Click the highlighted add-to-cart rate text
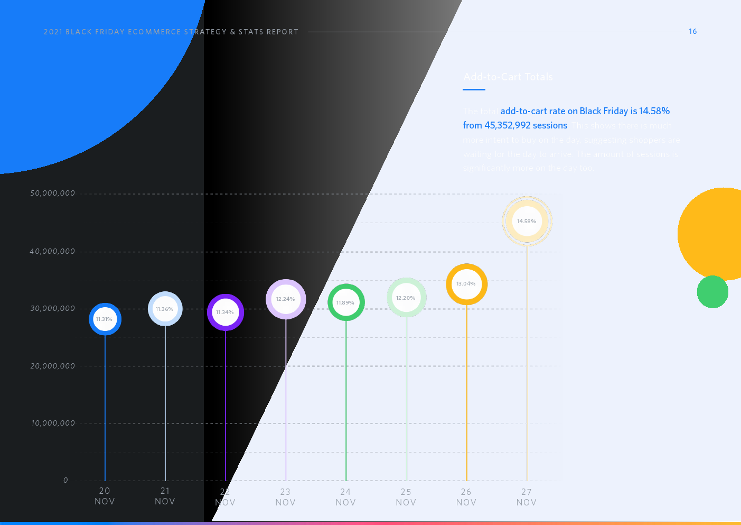Viewport: 741px width, 525px height. point(585,111)
